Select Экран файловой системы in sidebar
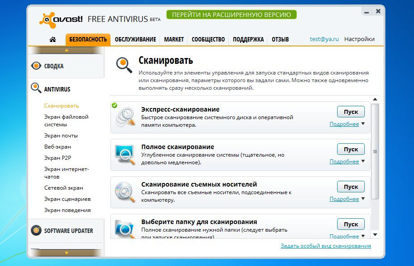The width and height of the screenshot is (414, 266). pyautogui.click(x=66, y=121)
